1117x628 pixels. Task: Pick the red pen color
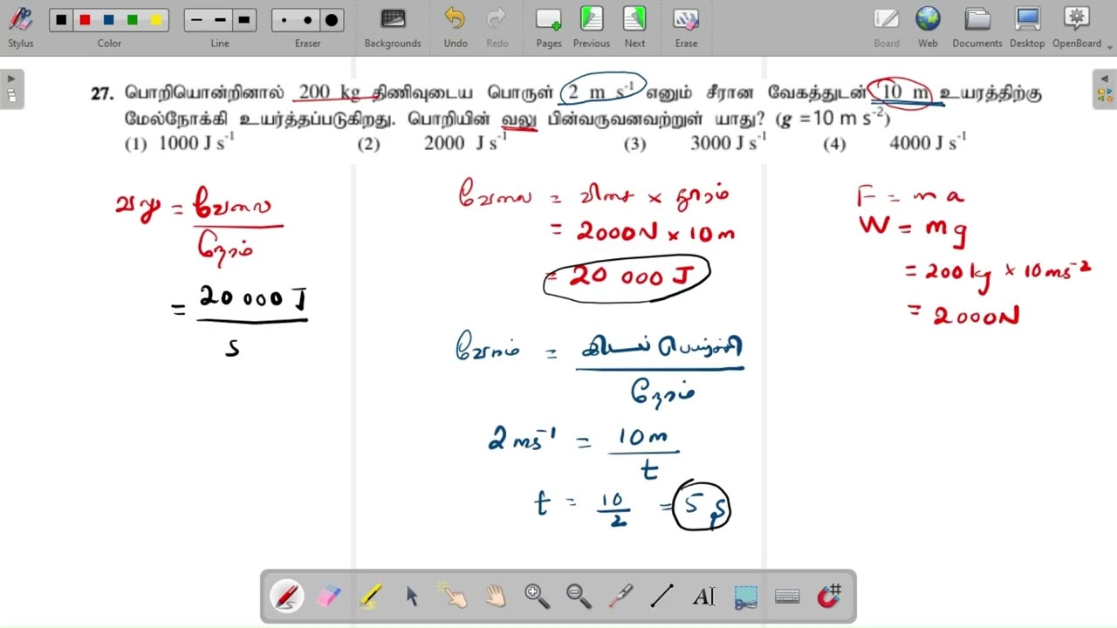coord(85,20)
